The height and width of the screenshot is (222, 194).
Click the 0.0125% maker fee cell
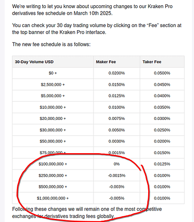[117, 96]
